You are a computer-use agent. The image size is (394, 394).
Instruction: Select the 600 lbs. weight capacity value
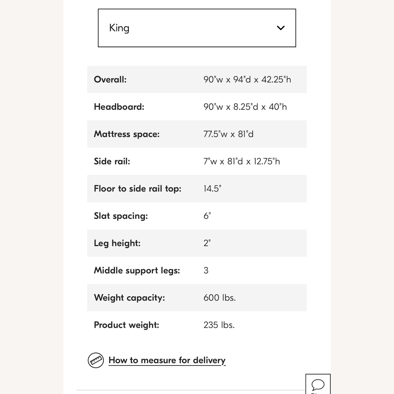[x=220, y=298]
